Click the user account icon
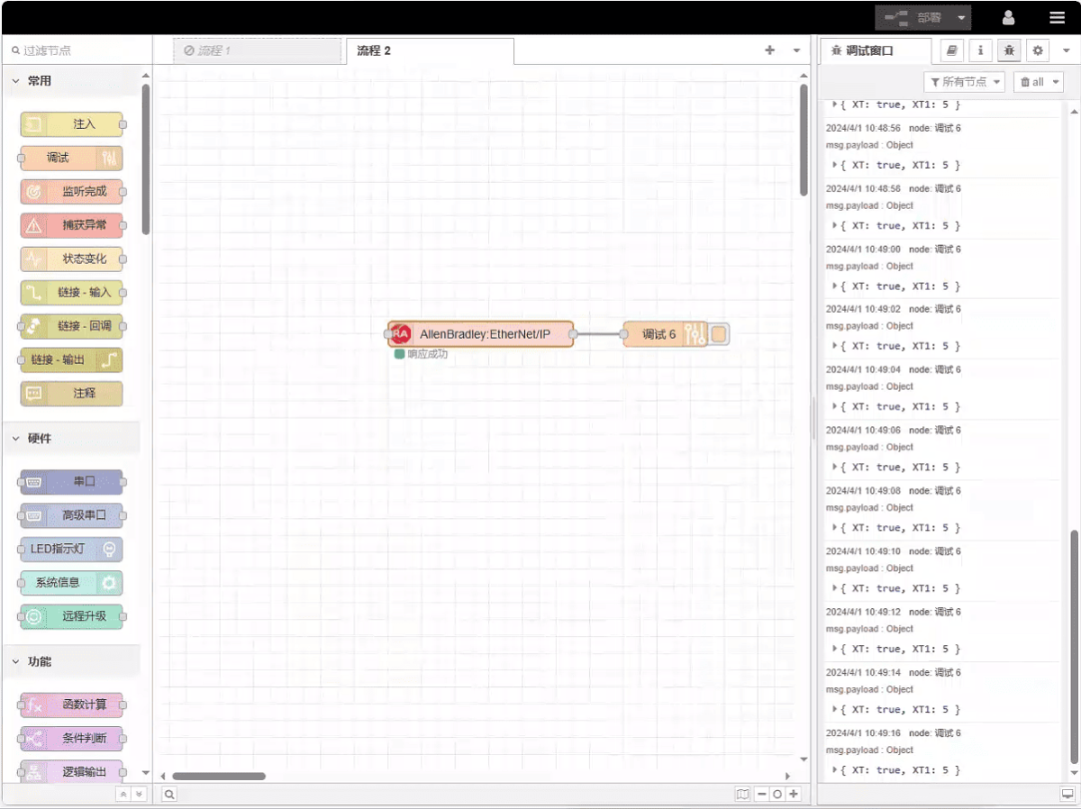This screenshot has width=1081, height=809. coord(1008,17)
